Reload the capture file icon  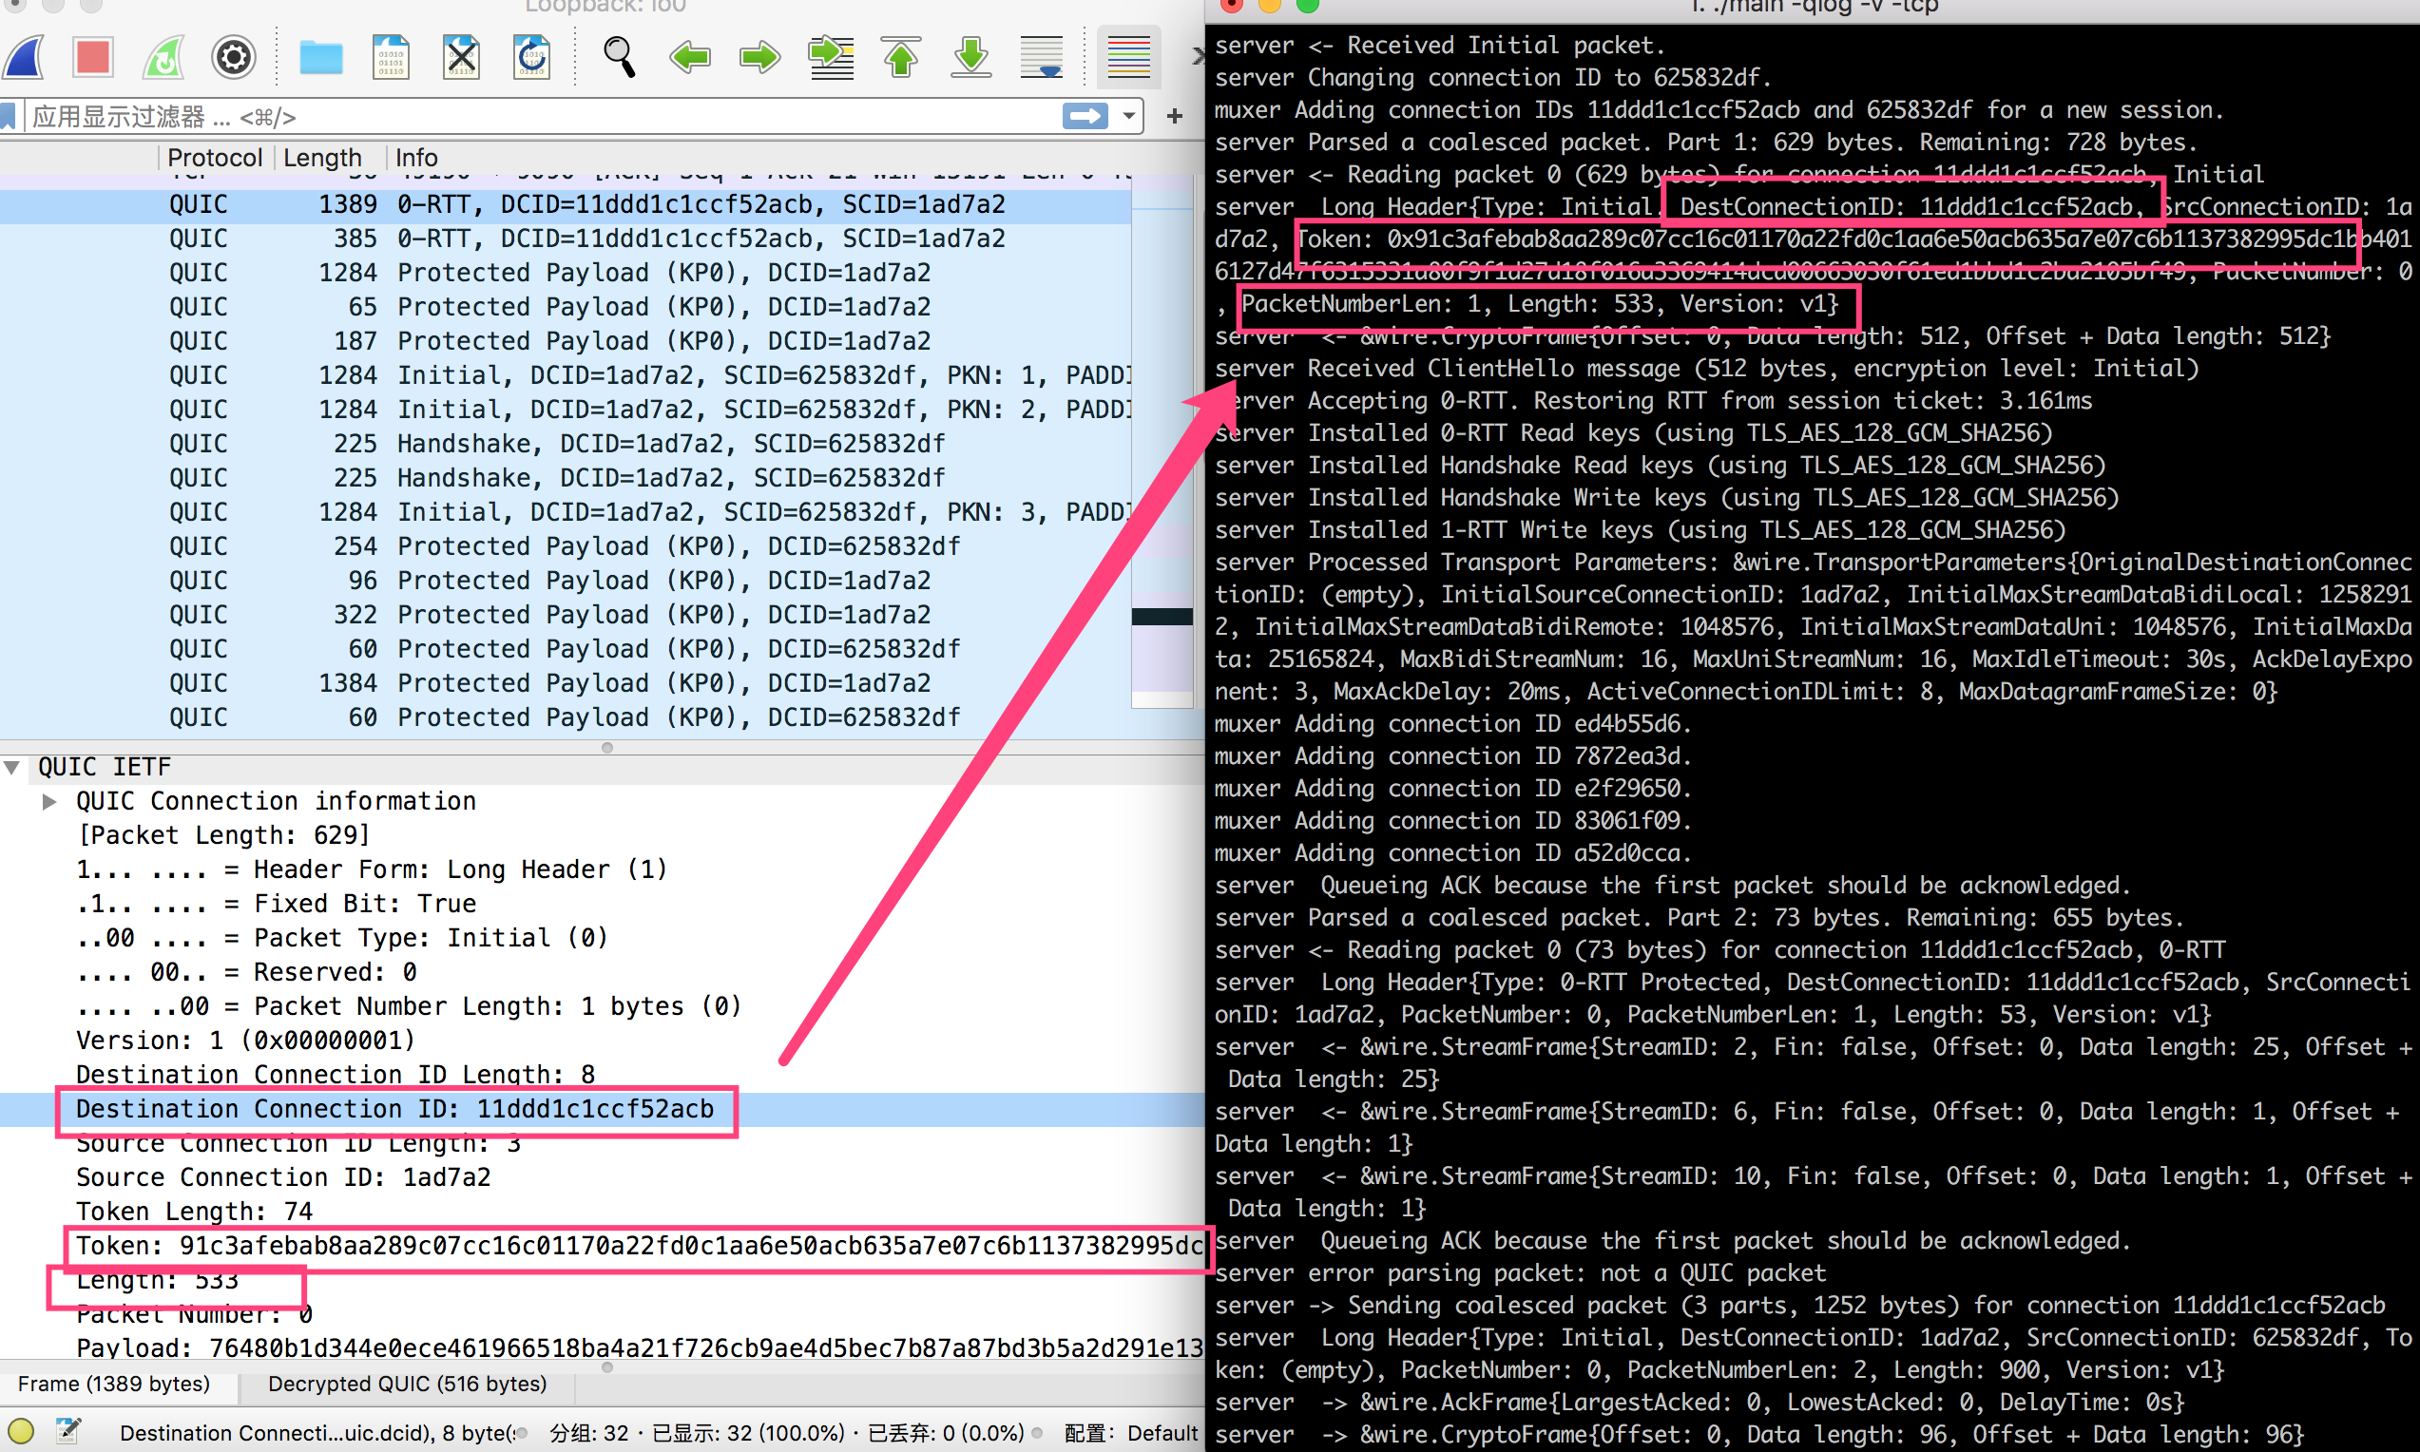point(531,57)
